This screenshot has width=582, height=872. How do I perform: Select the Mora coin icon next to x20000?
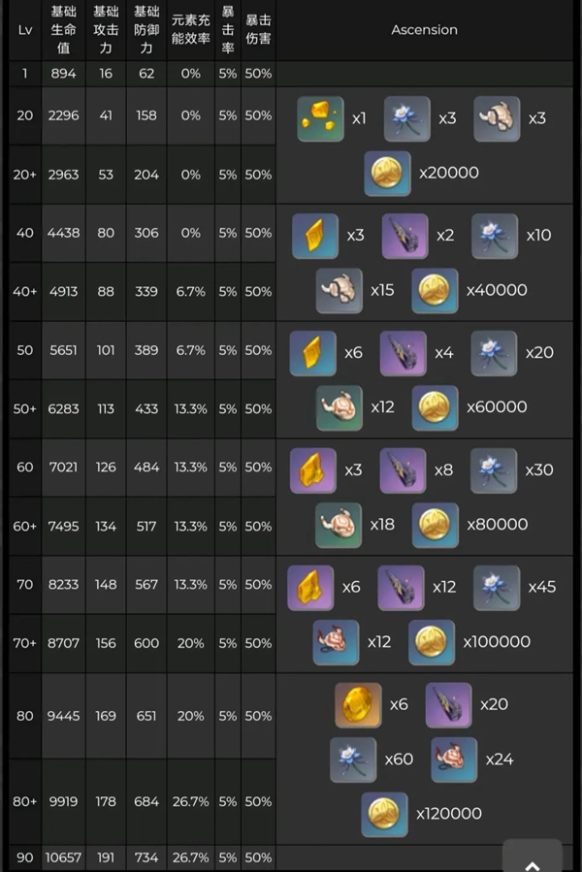click(x=387, y=173)
